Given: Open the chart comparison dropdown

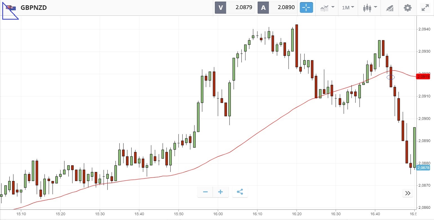Looking at the screenshot, I should pyautogui.click(x=327, y=8).
